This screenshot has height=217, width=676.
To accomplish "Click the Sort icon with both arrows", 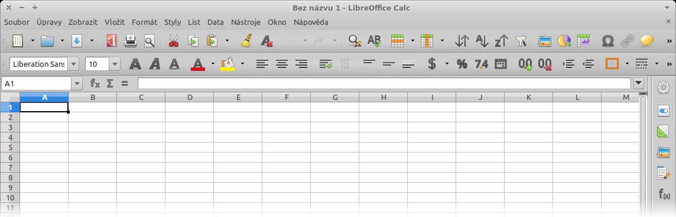I will (x=461, y=41).
